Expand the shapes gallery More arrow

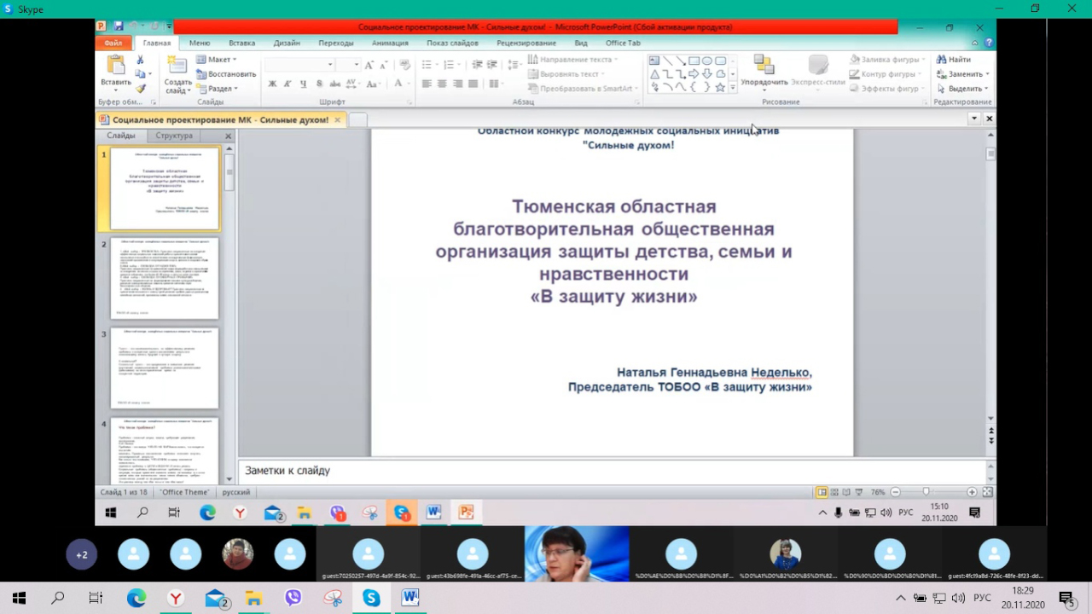pos(732,88)
